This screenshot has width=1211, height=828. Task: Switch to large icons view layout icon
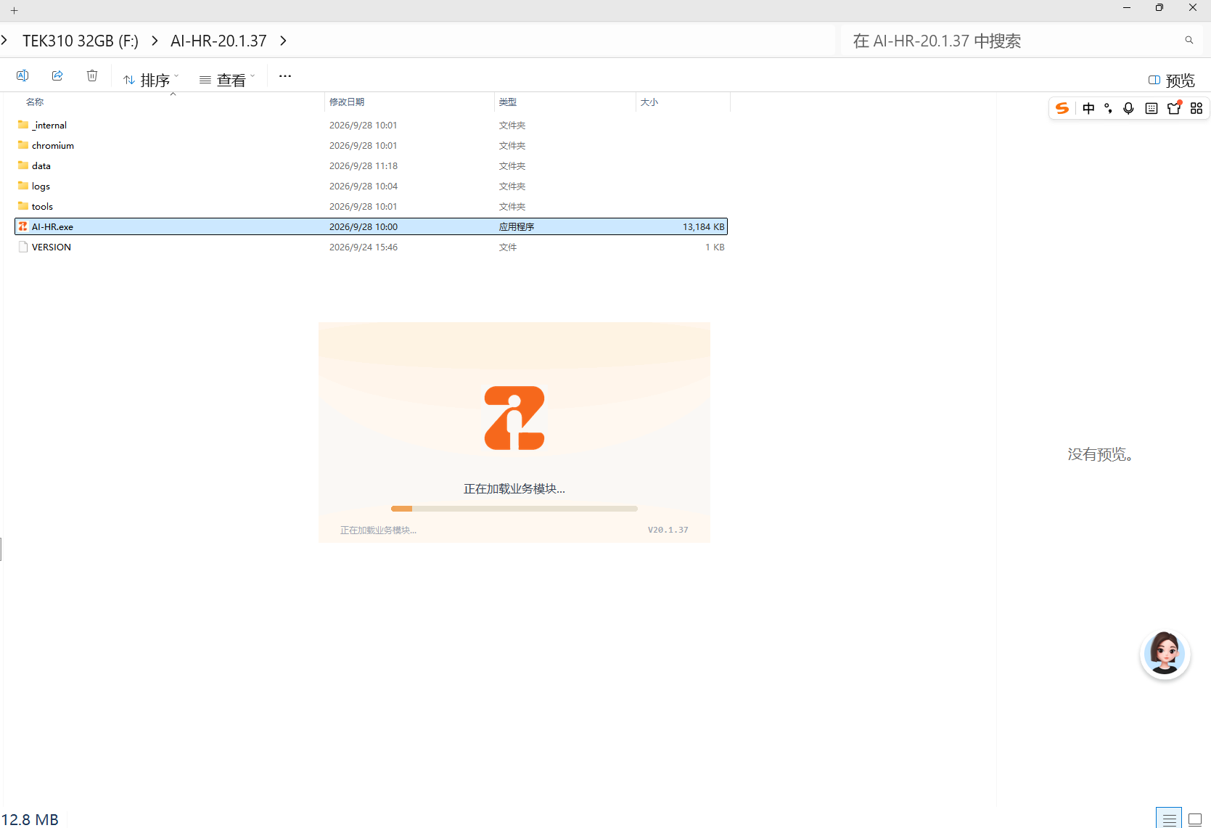(1195, 819)
